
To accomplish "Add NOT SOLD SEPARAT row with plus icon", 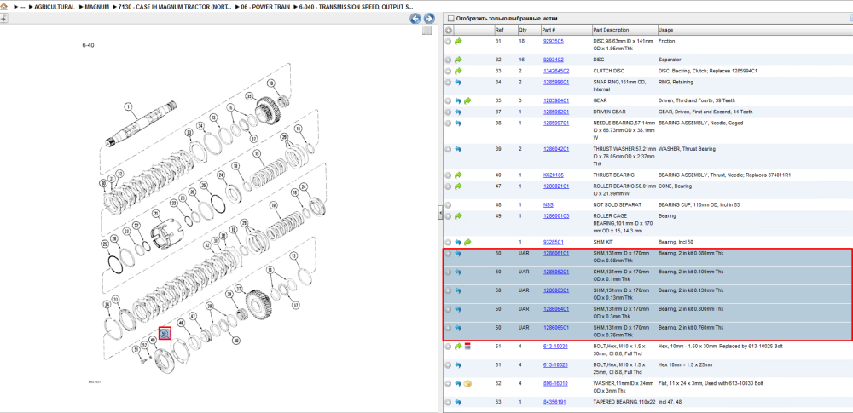I will pos(449,205).
